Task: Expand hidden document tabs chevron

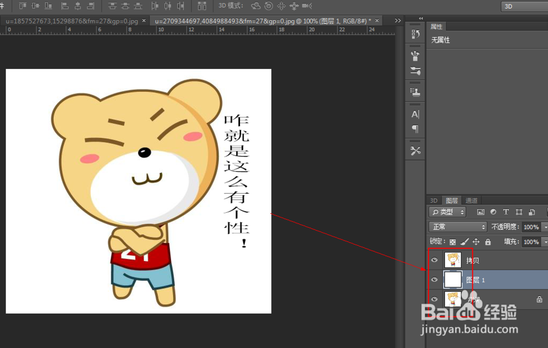Action: [398, 21]
